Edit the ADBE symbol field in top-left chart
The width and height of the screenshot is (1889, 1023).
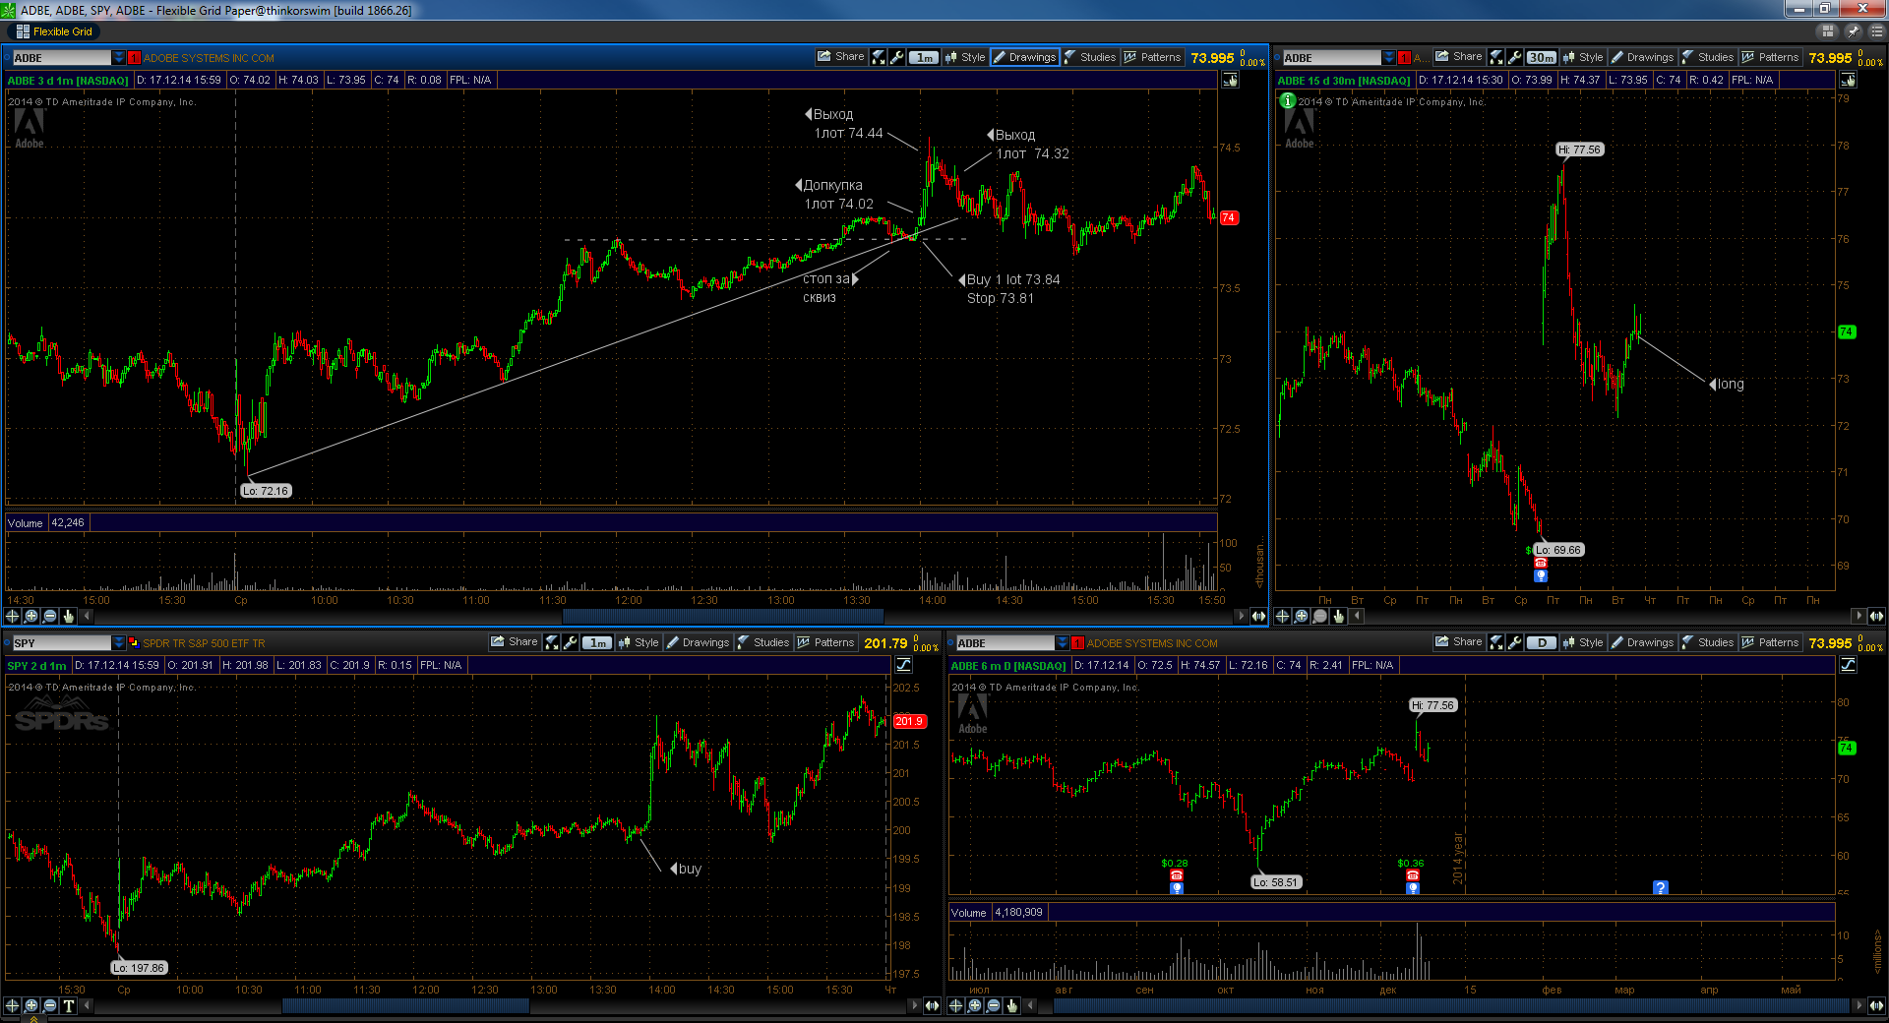click(62, 58)
